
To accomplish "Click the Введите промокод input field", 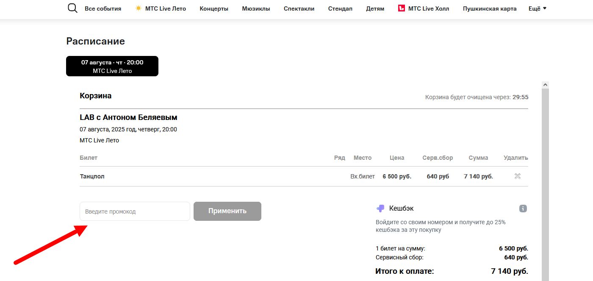I will coord(134,211).
